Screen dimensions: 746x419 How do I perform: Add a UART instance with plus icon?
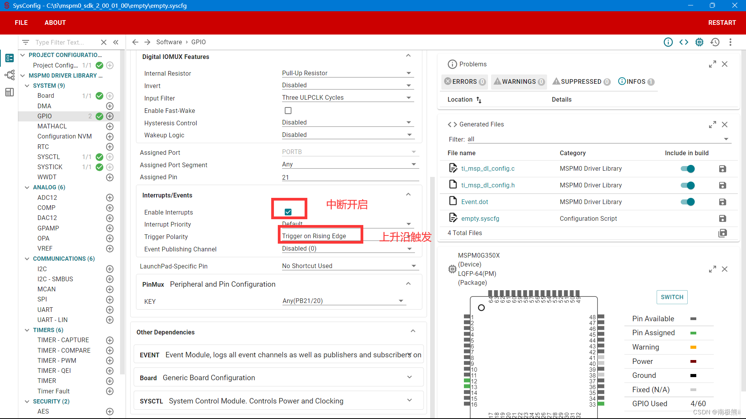pos(110,310)
